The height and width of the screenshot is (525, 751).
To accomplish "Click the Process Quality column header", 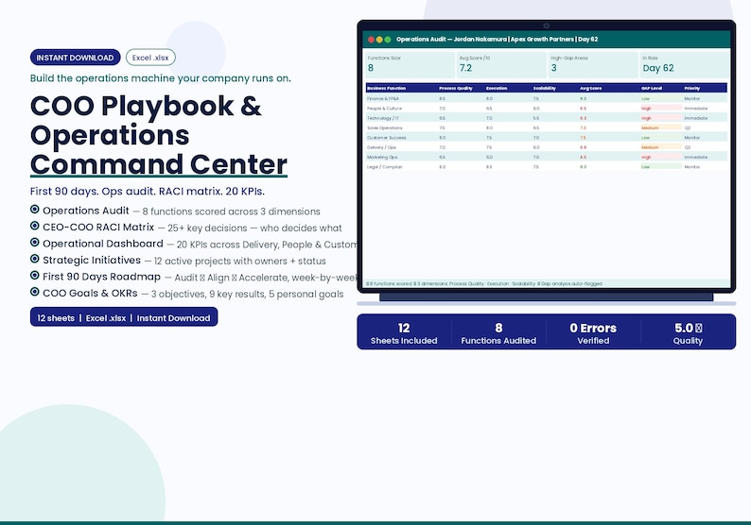I will pyautogui.click(x=456, y=89).
